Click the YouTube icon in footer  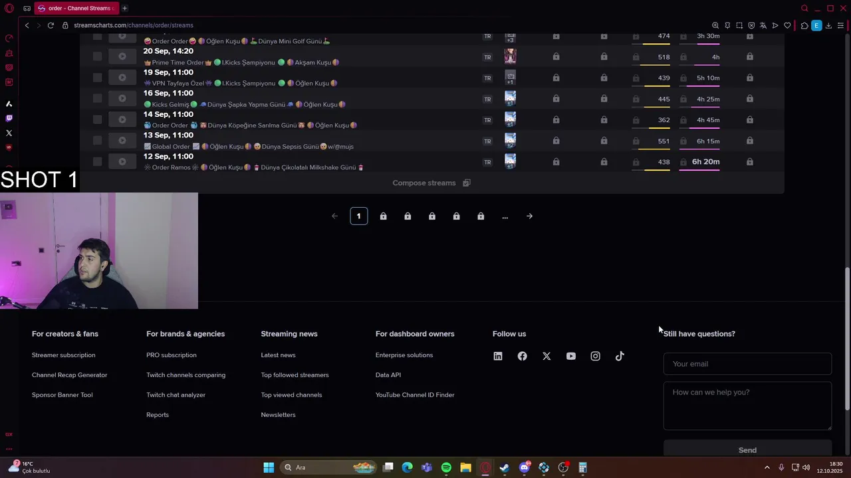point(571,356)
